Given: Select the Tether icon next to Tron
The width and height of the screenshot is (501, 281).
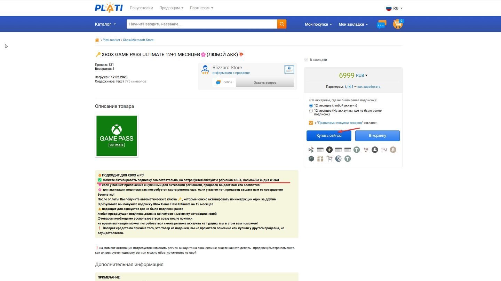Looking at the screenshot, I should tap(357, 150).
